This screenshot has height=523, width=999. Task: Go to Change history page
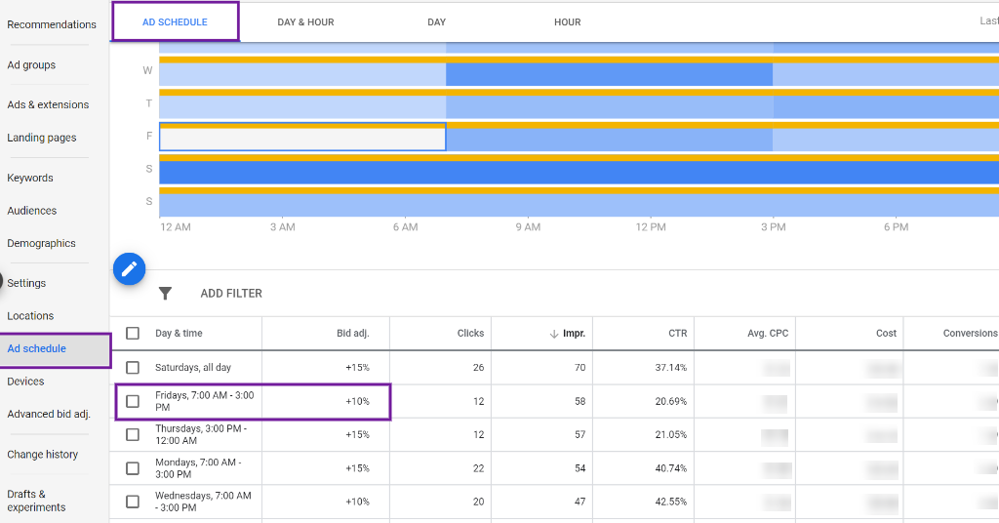(43, 454)
